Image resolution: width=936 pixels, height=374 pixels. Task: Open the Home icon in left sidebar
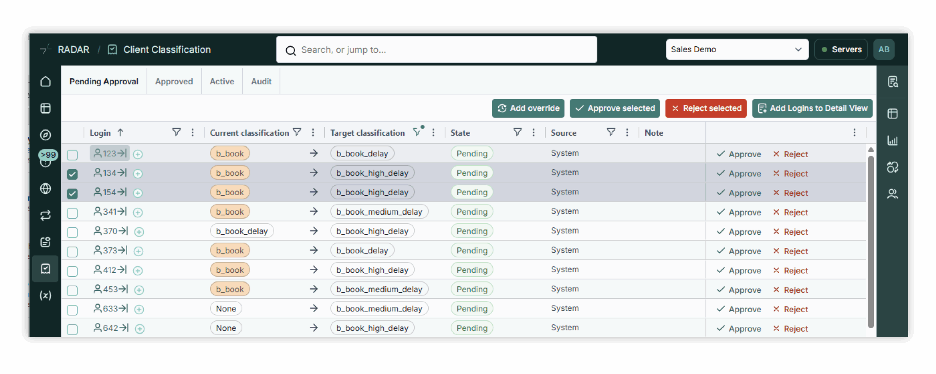pos(45,81)
